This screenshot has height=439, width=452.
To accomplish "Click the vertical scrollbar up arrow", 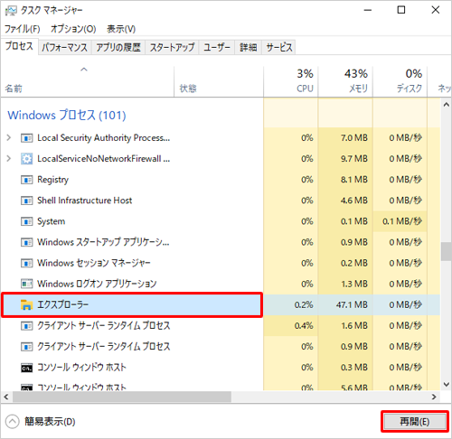I will click(447, 105).
